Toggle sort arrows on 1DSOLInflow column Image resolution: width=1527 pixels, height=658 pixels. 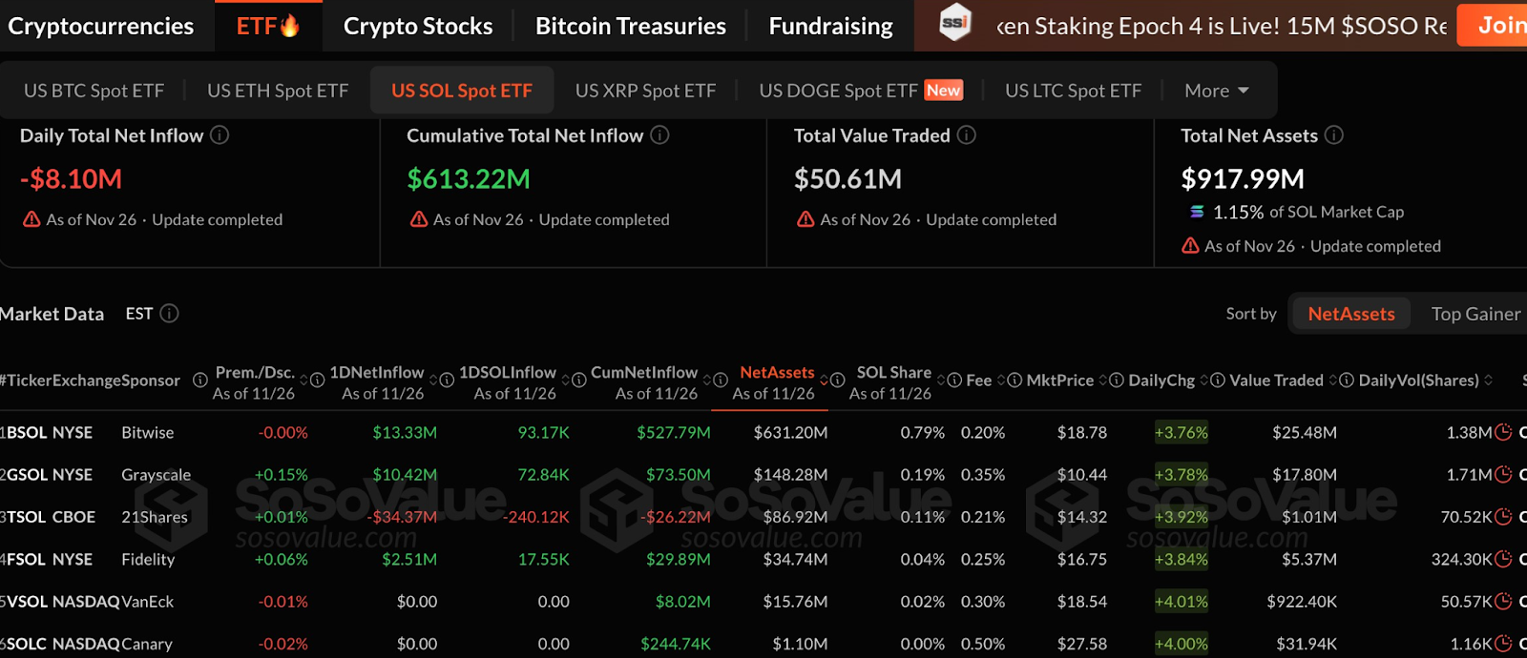click(565, 380)
